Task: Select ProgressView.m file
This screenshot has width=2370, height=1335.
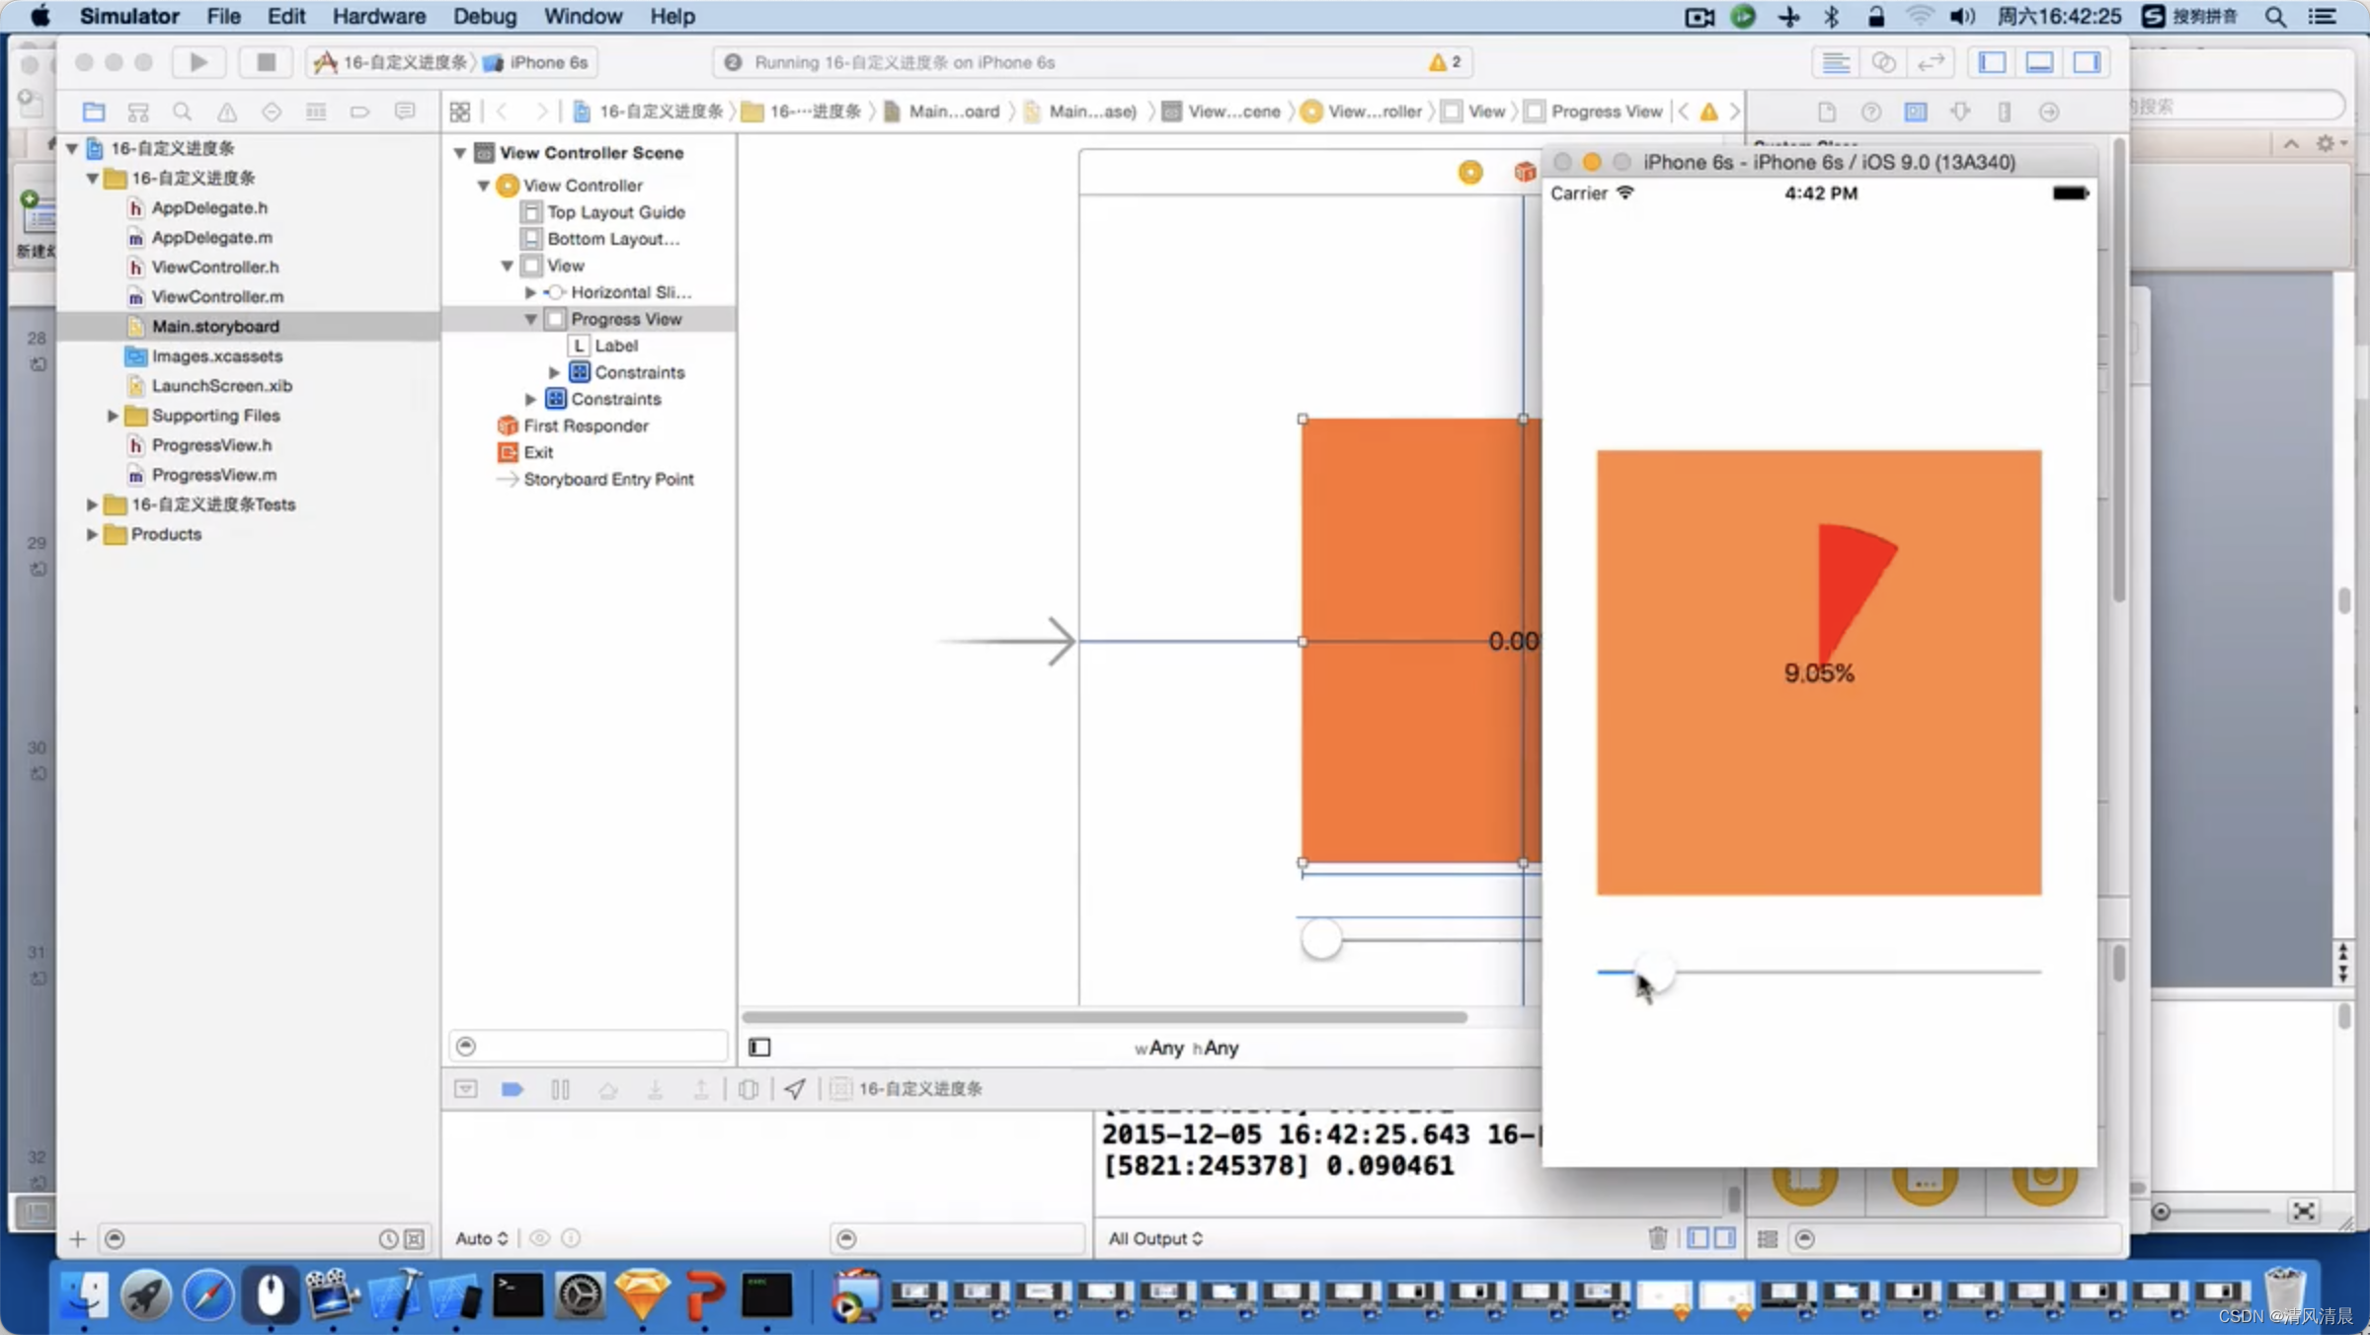Action: pyautogui.click(x=214, y=475)
